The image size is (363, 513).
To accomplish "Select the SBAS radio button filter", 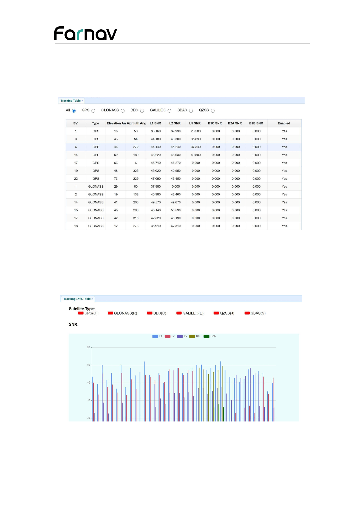I will point(191,111).
